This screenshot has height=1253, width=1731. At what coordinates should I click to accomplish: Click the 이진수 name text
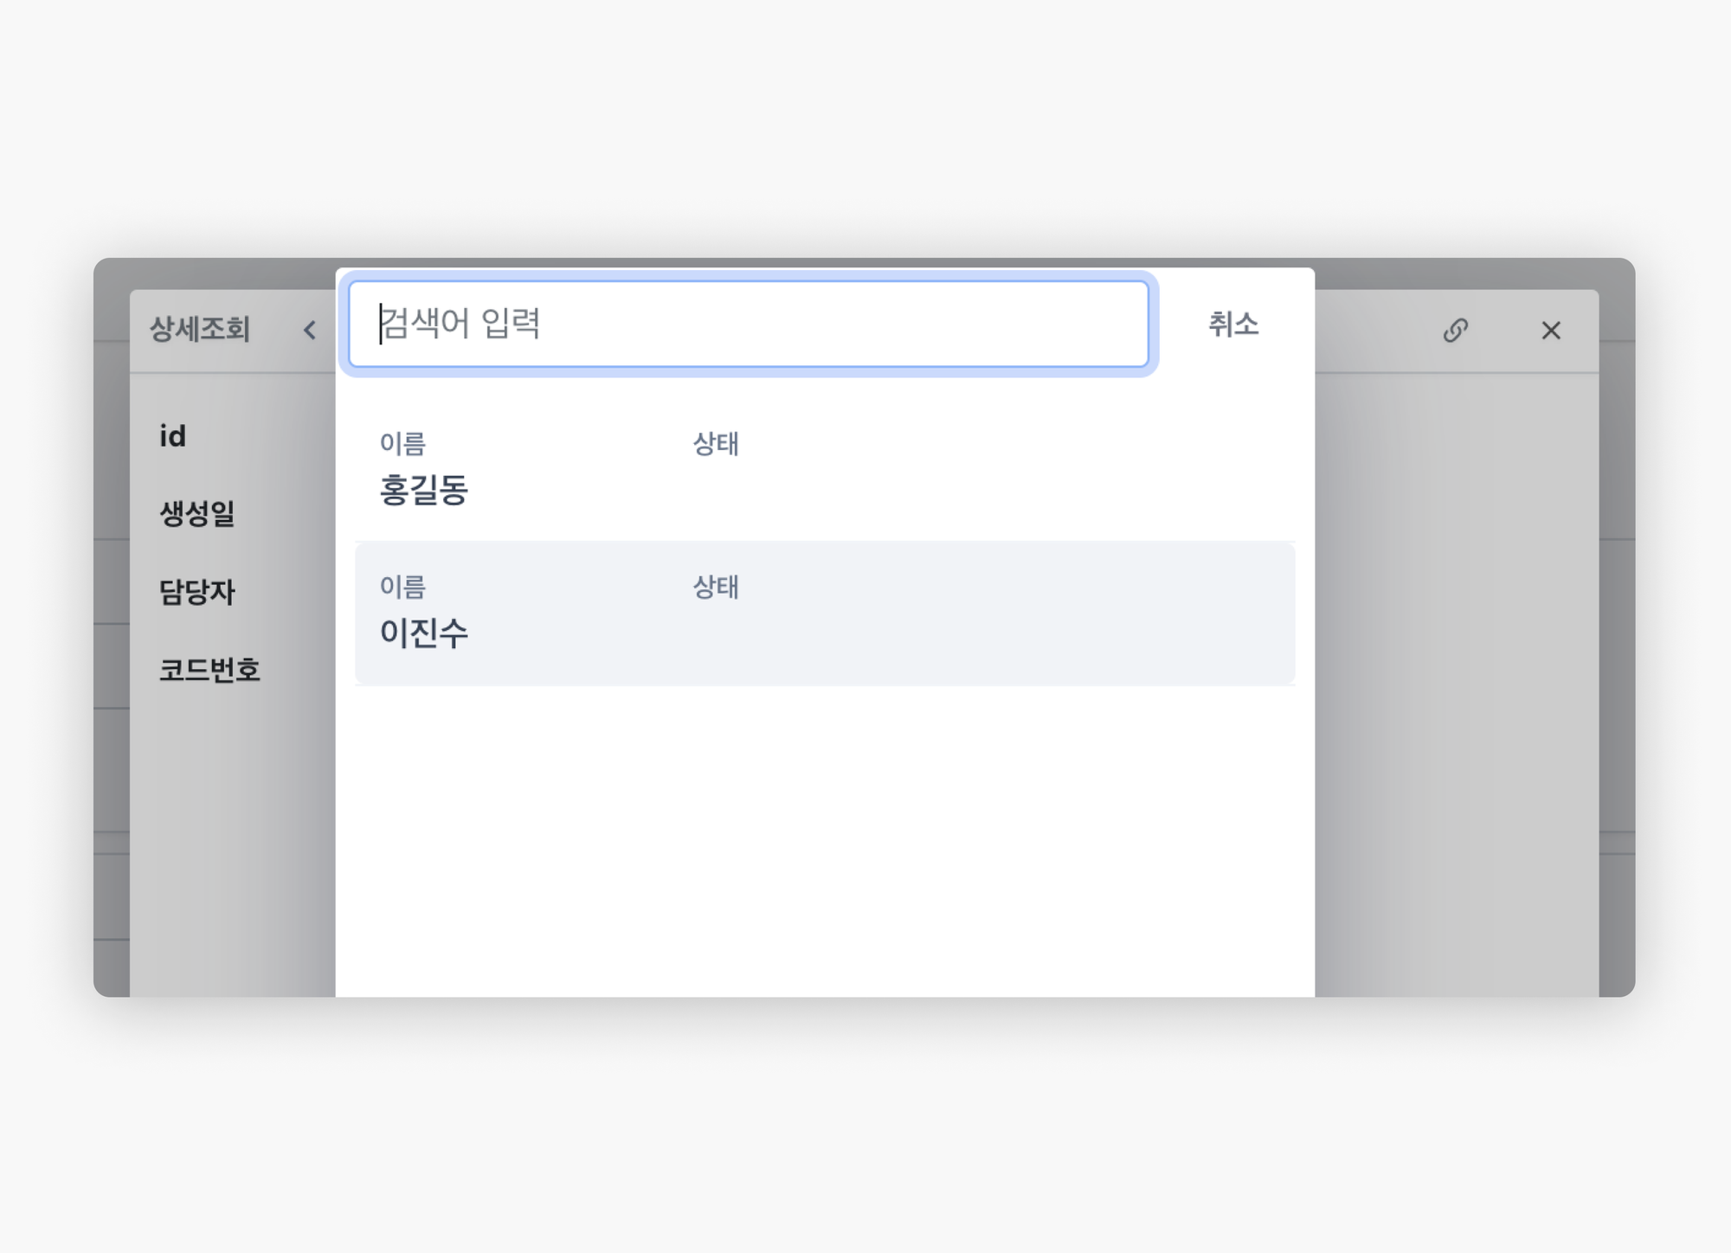[424, 633]
